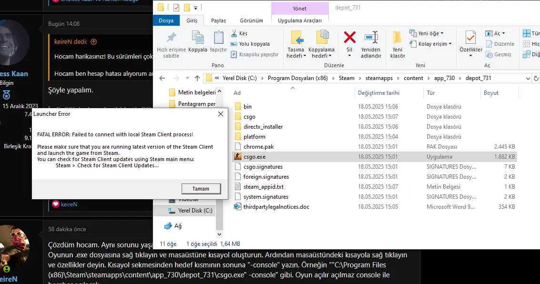Click the Özellikler properties icon
Screen dimensions: 540x284
pos(470,38)
